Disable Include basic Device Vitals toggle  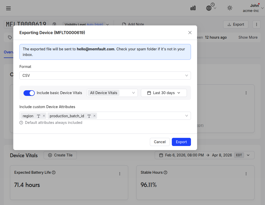pos(29,93)
